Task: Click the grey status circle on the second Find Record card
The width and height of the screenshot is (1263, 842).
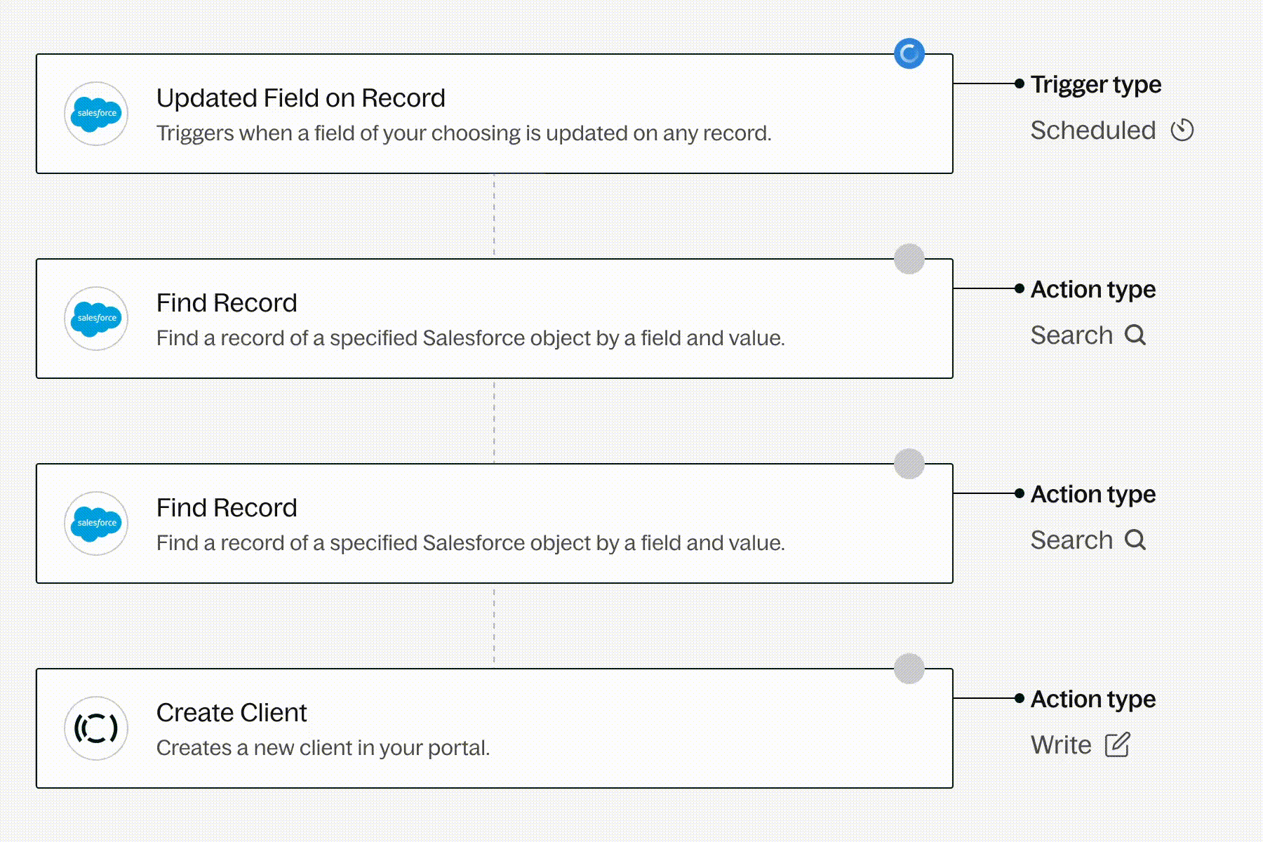Action: click(909, 464)
